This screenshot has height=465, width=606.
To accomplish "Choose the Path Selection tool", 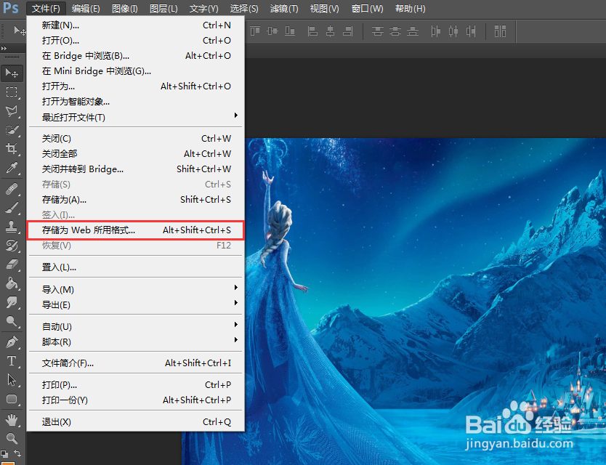I will coord(12,380).
